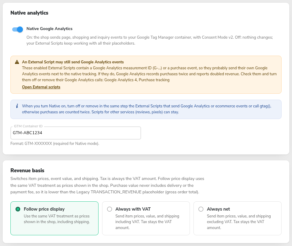Screen dimensions: 292x246
Task: Click the Follow price display card description
Action: click(57, 219)
